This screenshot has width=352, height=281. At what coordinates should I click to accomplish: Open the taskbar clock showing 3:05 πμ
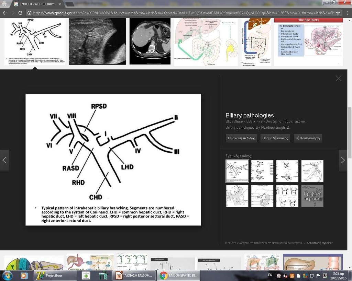338,276
